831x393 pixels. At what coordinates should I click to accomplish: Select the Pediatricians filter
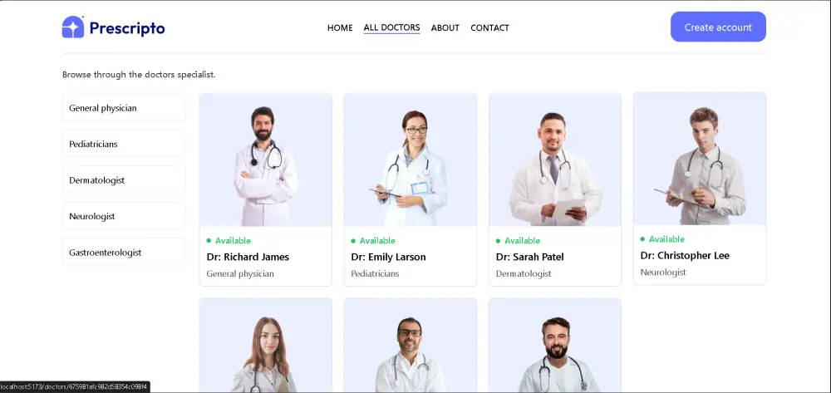point(124,144)
